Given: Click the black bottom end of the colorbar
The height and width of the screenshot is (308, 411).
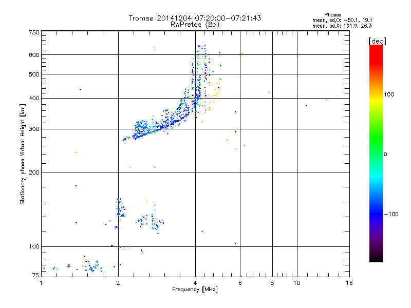Looking at the screenshot, I should 376,258.
